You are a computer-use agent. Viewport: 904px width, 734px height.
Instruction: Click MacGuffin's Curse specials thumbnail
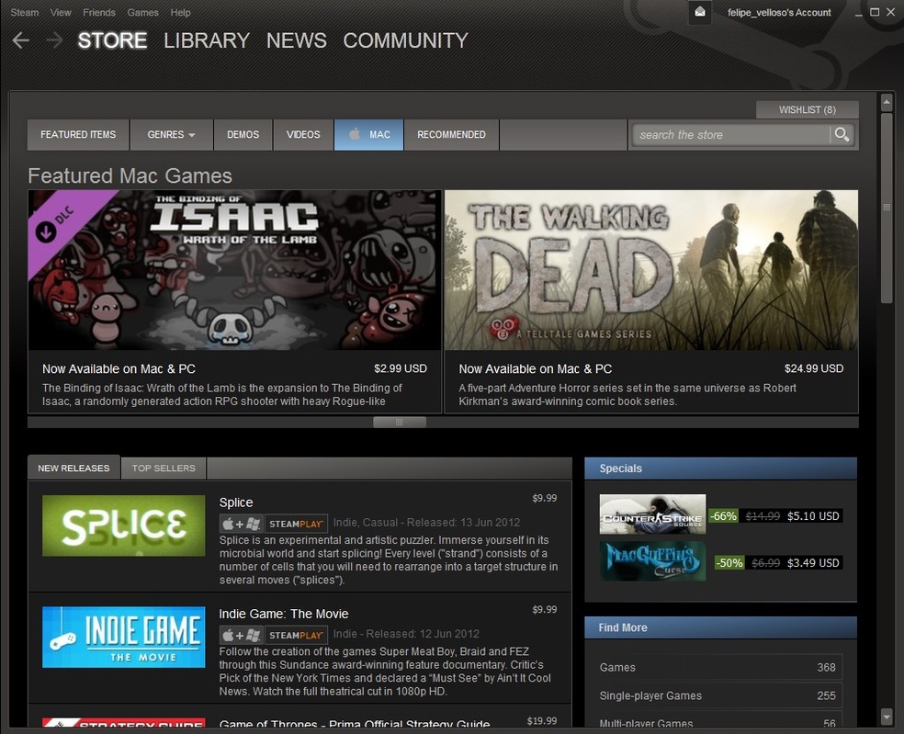(652, 560)
